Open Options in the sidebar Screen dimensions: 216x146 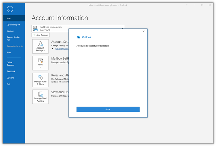(10, 78)
